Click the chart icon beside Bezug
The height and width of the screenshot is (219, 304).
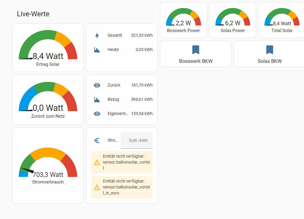[97, 100]
